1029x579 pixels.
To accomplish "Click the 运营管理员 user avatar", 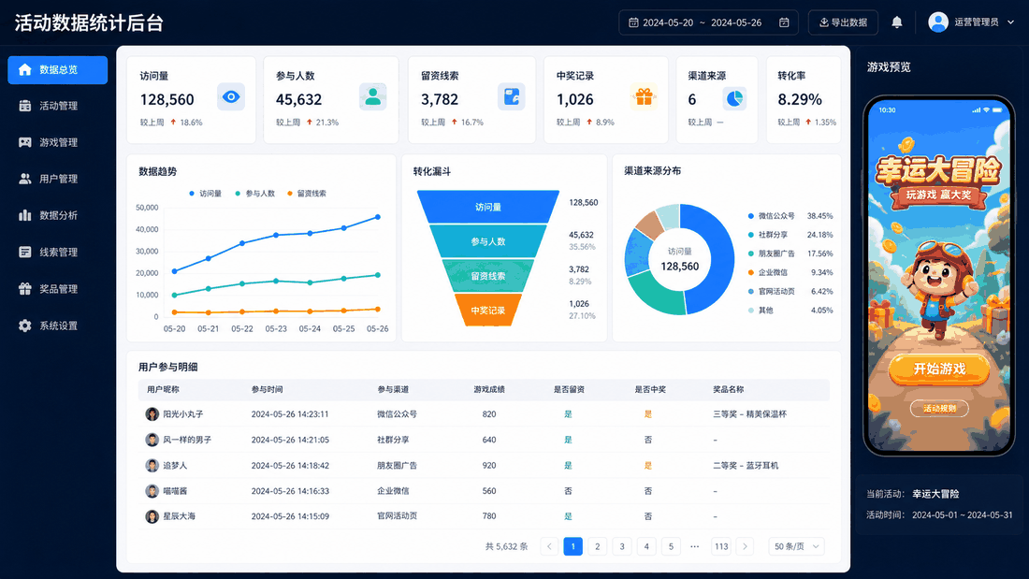I will point(937,22).
